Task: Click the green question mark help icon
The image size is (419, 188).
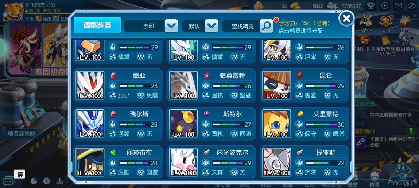Action: [411, 131]
